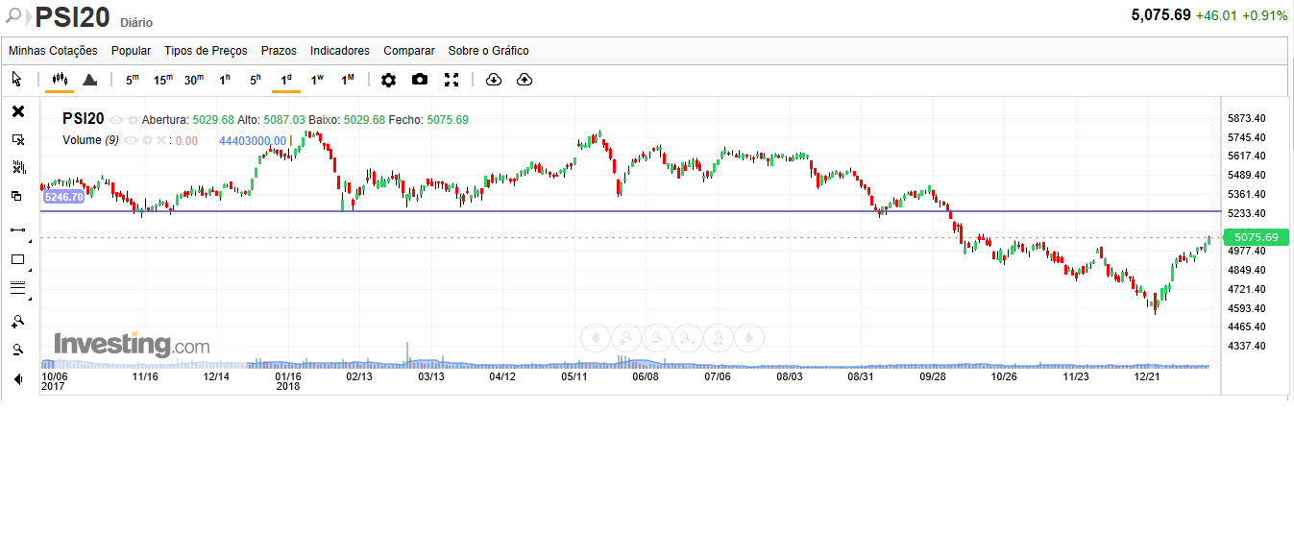Switch to the area chart type
Image resolution: width=1294 pixels, height=555 pixels.
click(89, 80)
